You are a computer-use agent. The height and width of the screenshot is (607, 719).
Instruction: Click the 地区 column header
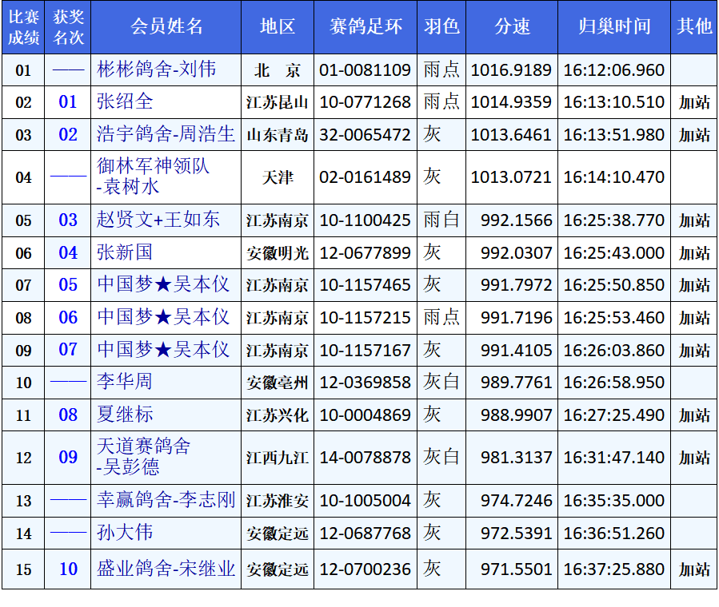point(277,26)
